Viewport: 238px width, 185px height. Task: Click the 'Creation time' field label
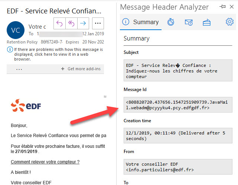click(137, 121)
